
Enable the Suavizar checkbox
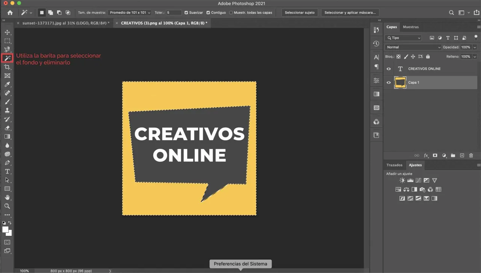coord(186,12)
